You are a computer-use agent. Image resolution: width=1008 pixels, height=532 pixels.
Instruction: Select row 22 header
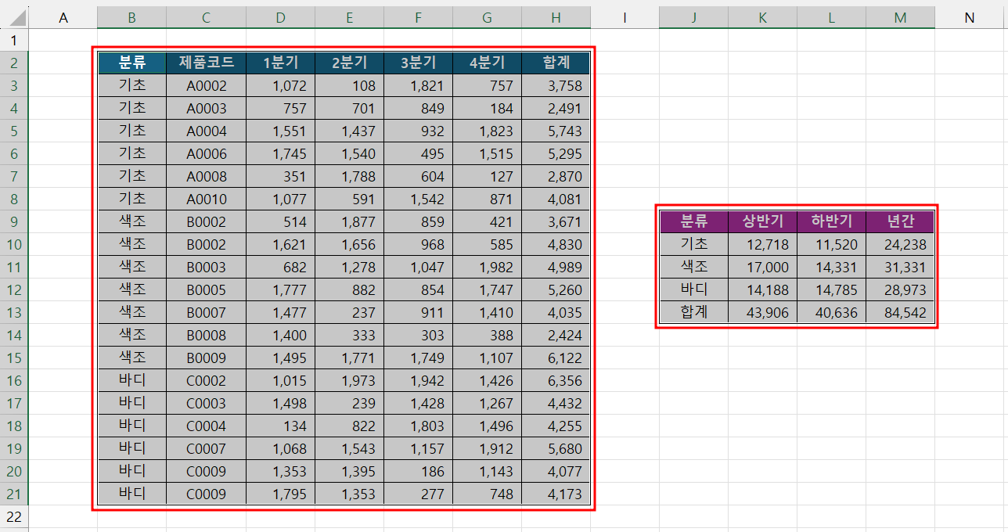coord(14,517)
